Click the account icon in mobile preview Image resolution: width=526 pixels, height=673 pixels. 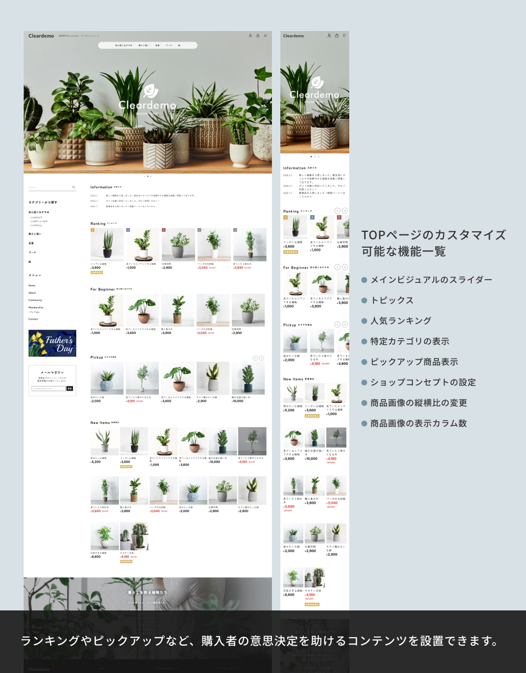click(x=329, y=36)
